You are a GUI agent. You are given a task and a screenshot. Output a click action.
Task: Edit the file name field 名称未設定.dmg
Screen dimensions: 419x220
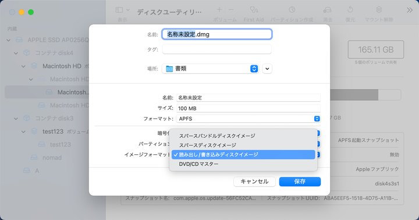pyautogui.click(x=217, y=34)
